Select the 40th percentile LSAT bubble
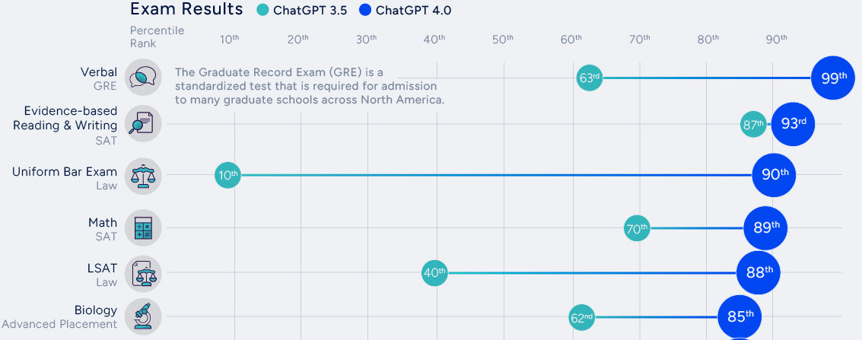Screen dimensions: 862x340 click(x=434, y=272)
